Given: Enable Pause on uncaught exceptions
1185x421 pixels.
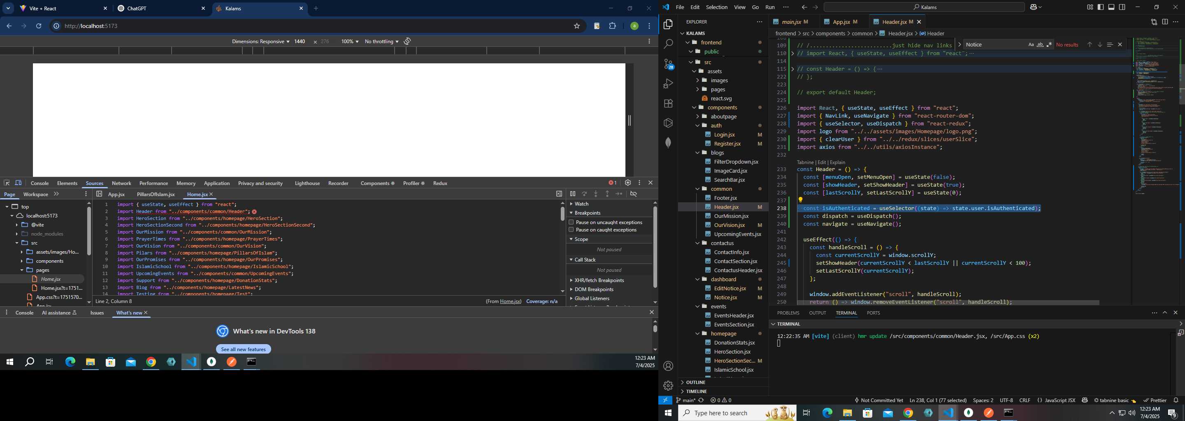Looking at the screenshot, I should [572, 222].
